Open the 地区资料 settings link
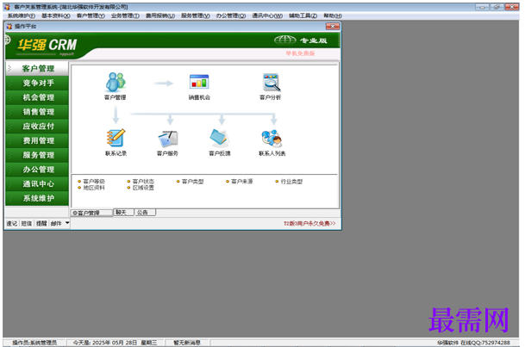The height and width of the screenshot is (347, 525). pyautogui.click(x=91, y=188)
